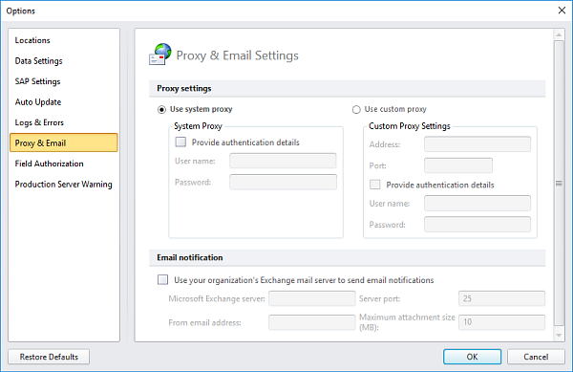The width and height of the screenshot is (573, 372).
Task: Close the Options dialog window
Action: (x=562, y=11)
